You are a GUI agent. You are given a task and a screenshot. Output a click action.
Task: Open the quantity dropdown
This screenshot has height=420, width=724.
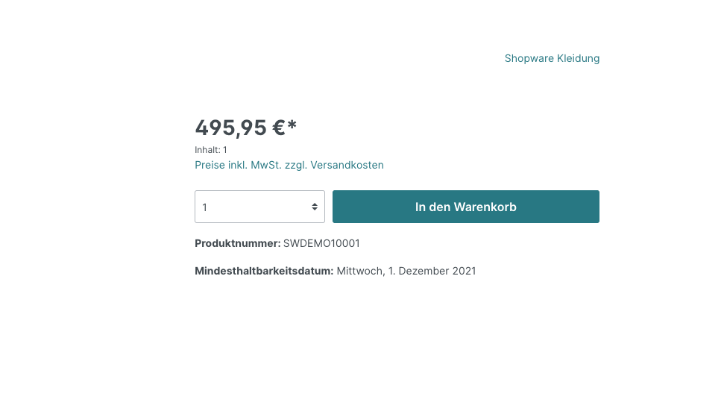point(259,207)
